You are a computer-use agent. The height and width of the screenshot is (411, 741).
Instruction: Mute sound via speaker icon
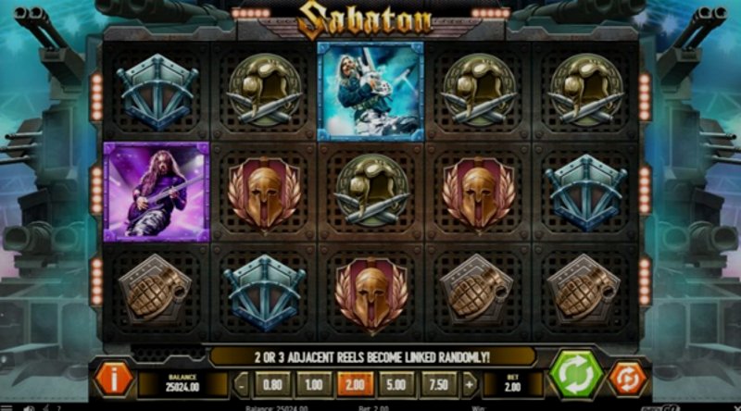pos(29,408)
